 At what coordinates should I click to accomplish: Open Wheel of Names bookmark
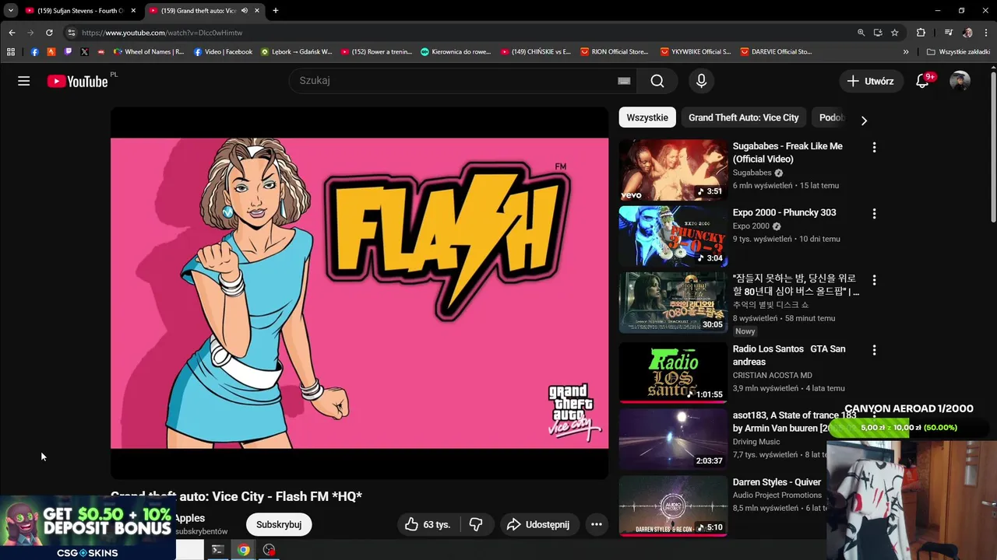[148, 52]
